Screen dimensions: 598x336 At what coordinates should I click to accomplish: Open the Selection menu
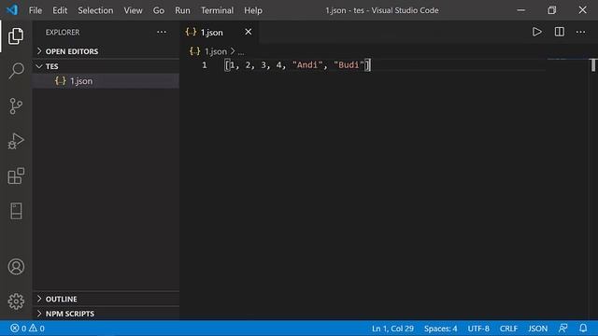click(x=95, y=10)
